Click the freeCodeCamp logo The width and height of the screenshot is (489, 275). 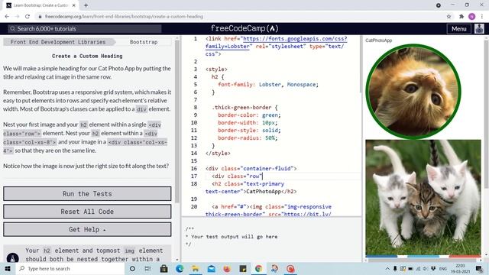[x=244, y=29]
